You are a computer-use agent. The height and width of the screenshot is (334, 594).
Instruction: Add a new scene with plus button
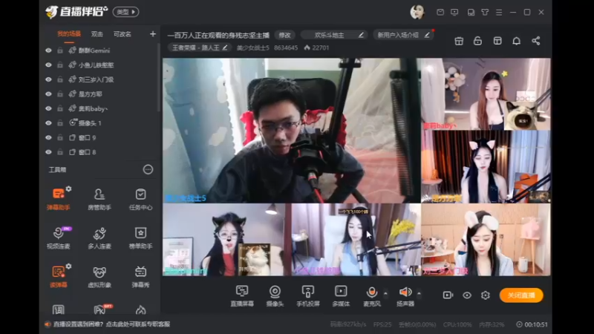pos(153,34)
